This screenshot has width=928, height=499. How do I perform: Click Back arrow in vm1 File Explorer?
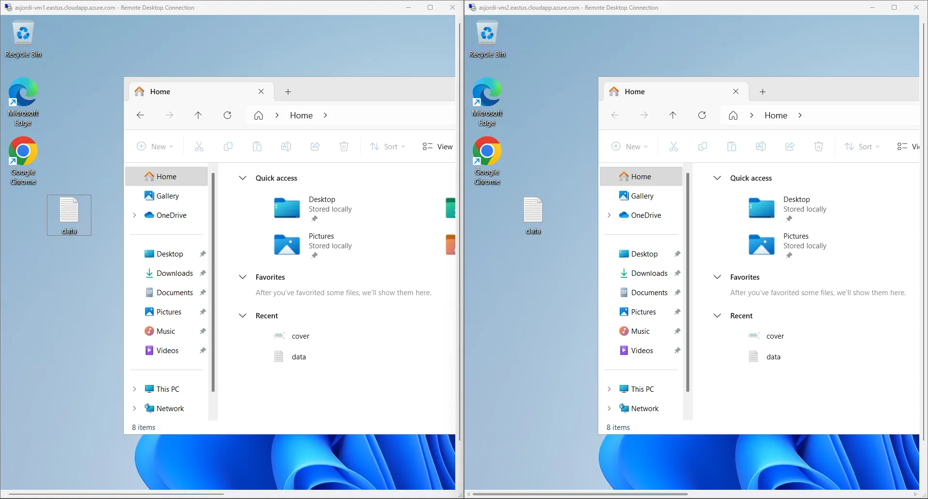coord(140,115)
